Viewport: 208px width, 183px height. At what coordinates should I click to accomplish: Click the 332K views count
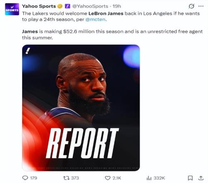click(159, 178)
